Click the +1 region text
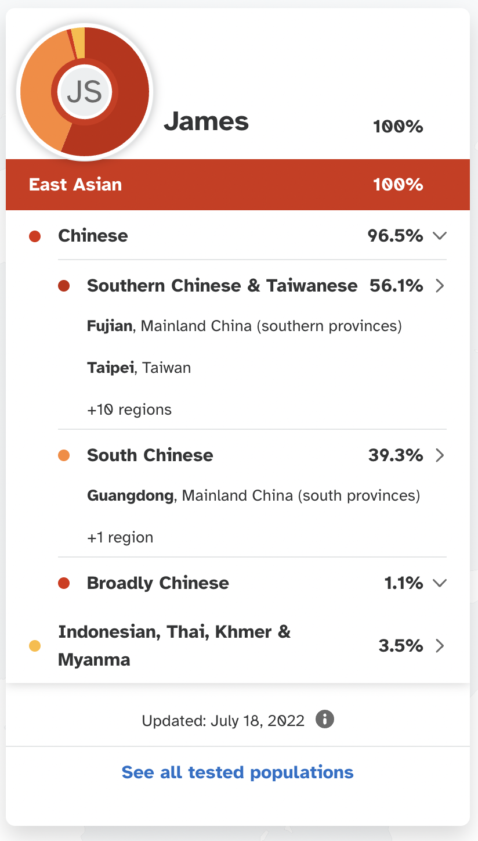 120,537
